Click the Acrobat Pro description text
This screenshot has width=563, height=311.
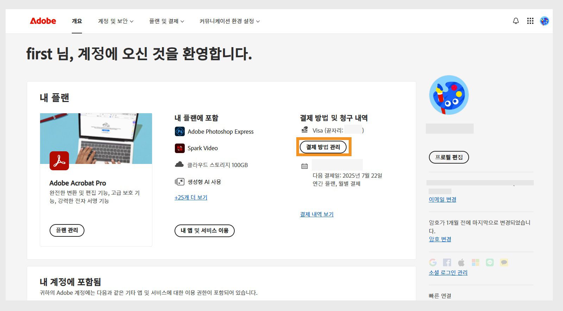[x=95, y=197]
